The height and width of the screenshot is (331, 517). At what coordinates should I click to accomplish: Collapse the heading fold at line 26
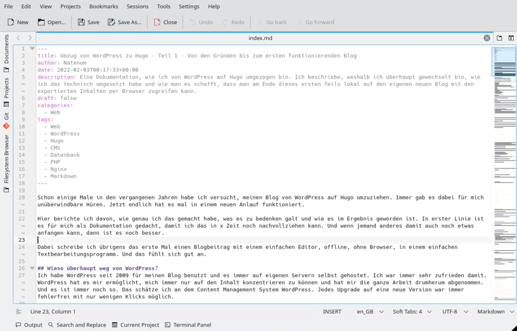click(x=32, y=268)
